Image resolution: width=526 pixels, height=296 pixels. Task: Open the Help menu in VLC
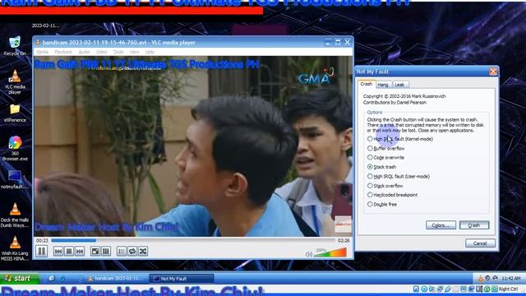coord(150,52)
